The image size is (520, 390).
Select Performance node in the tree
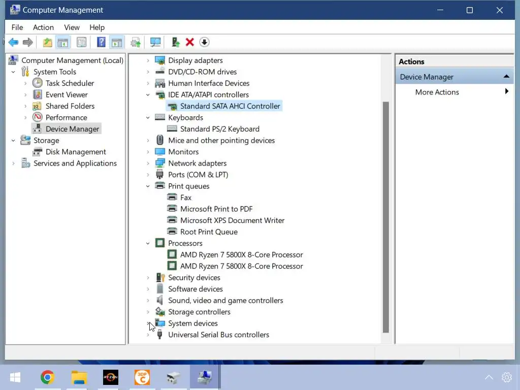click(x=67, y=117)
